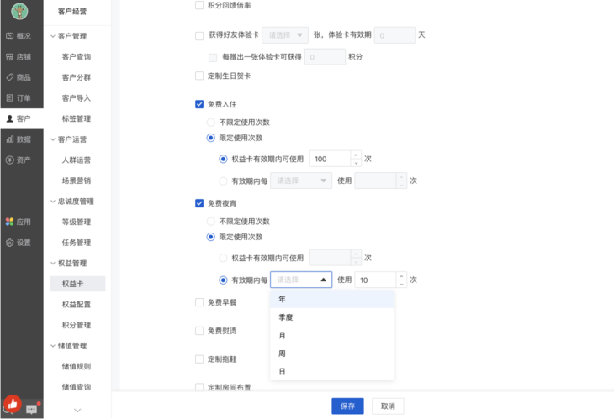Open 客户查询 in the side menu

pos(76,57)
